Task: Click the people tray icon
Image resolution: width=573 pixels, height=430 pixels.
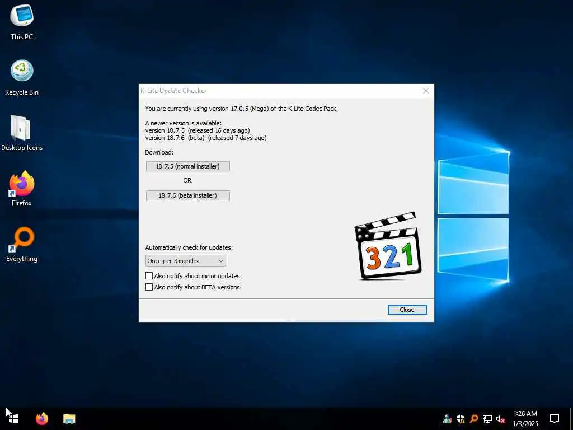Action: point(447,419)
